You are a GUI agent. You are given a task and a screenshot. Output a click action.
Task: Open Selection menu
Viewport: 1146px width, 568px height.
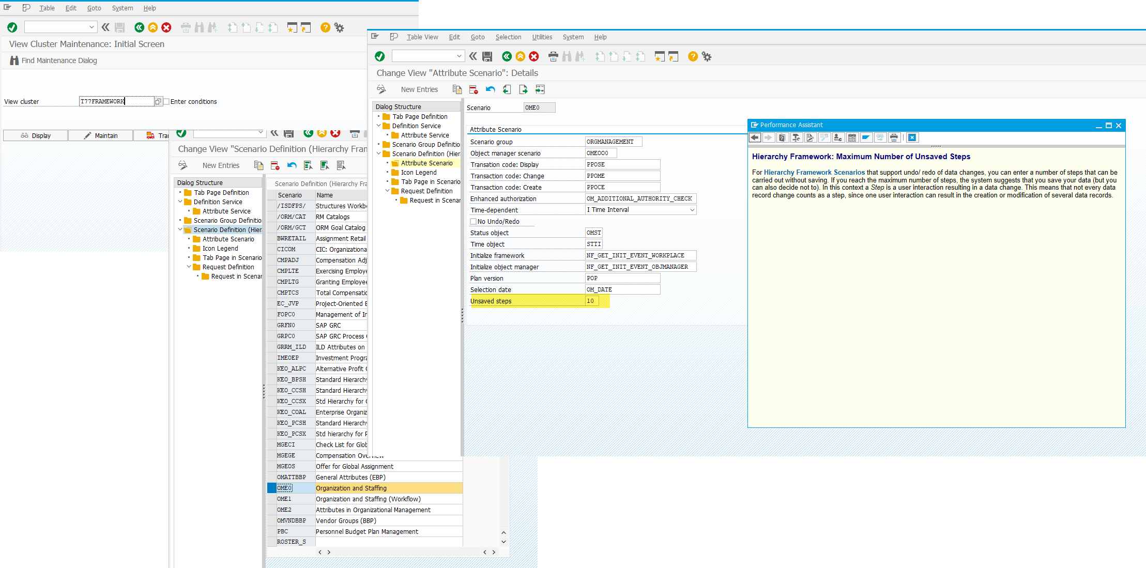pyautogui.click(x=508, y=37)
